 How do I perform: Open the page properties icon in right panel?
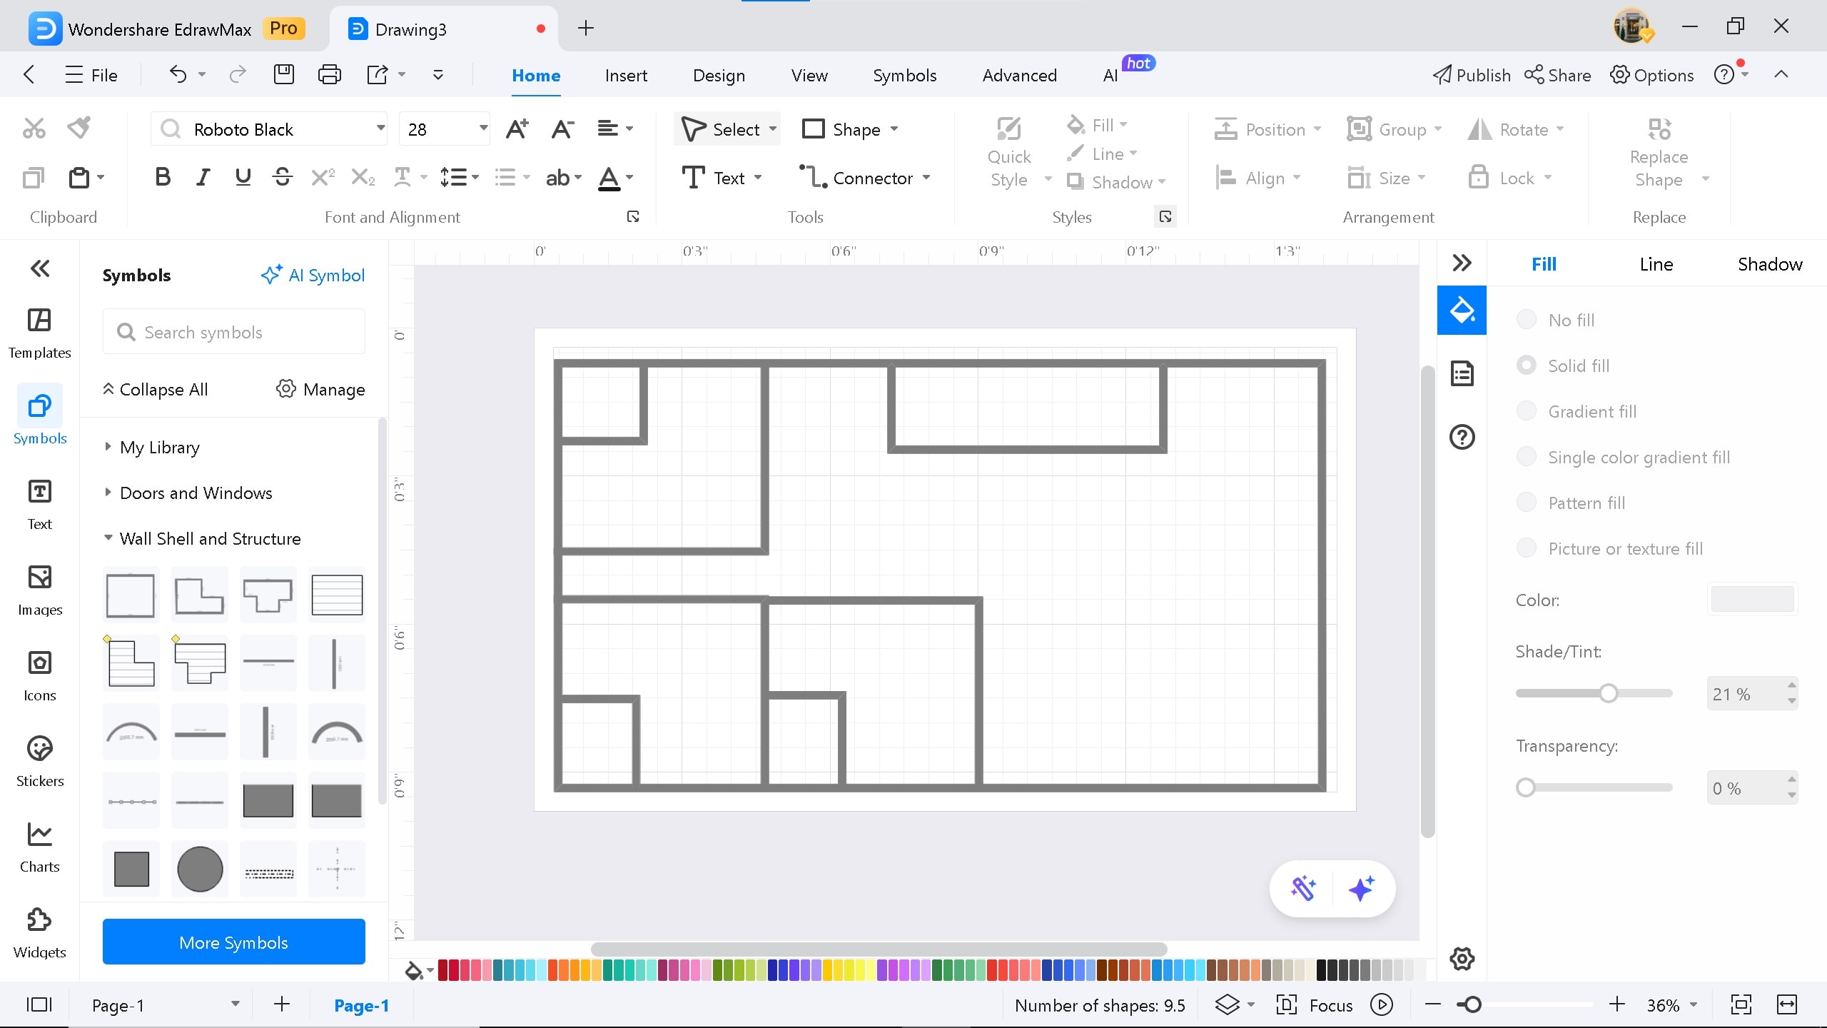tap(1462, 373)
